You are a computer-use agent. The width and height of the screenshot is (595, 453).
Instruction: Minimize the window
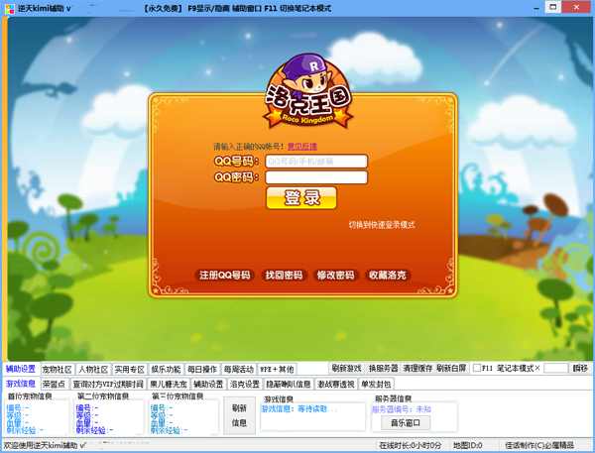click(x=536, y=8)
